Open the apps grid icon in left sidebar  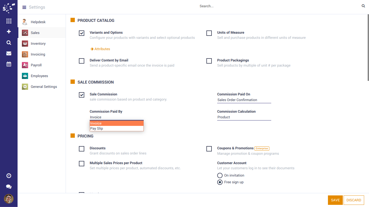point(9,21)
